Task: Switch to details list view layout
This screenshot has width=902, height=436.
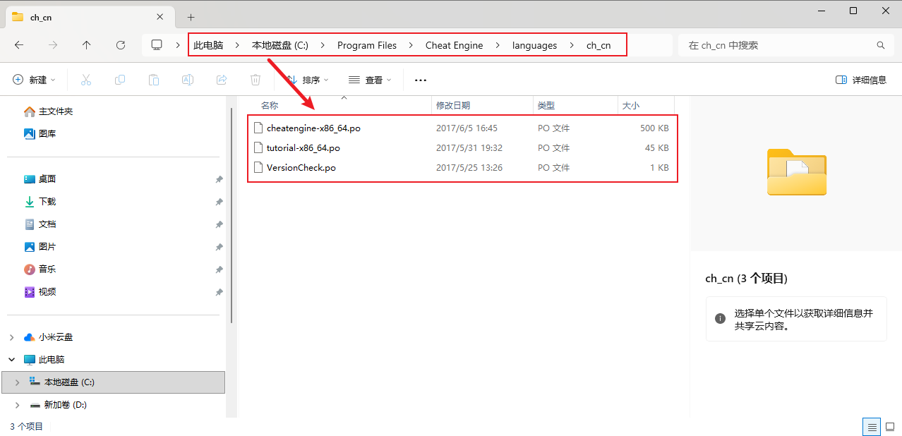Action: pos(872,427)
